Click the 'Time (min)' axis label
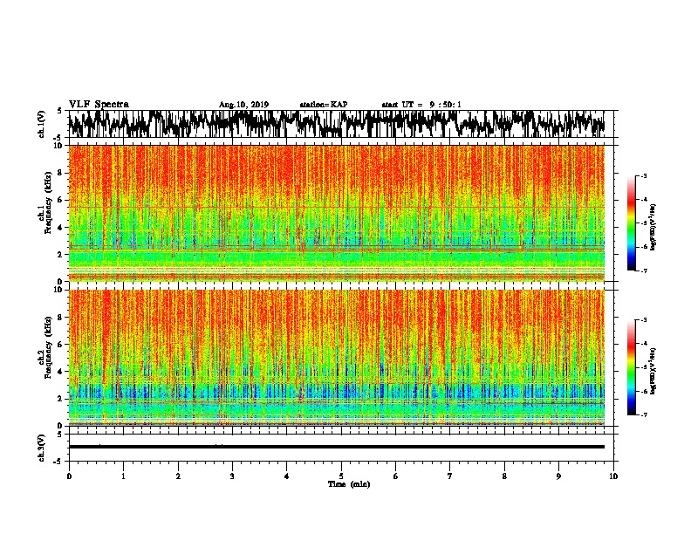 [x=349, y=484]
